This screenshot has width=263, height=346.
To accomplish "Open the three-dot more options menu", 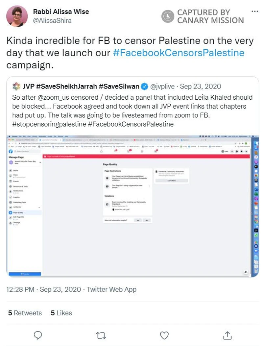I will tap(254, 11).
